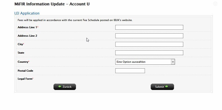The height and width of the screenshot is (110, 222).
Task: Click the green left arrow on Zurück
Action: 59,86
